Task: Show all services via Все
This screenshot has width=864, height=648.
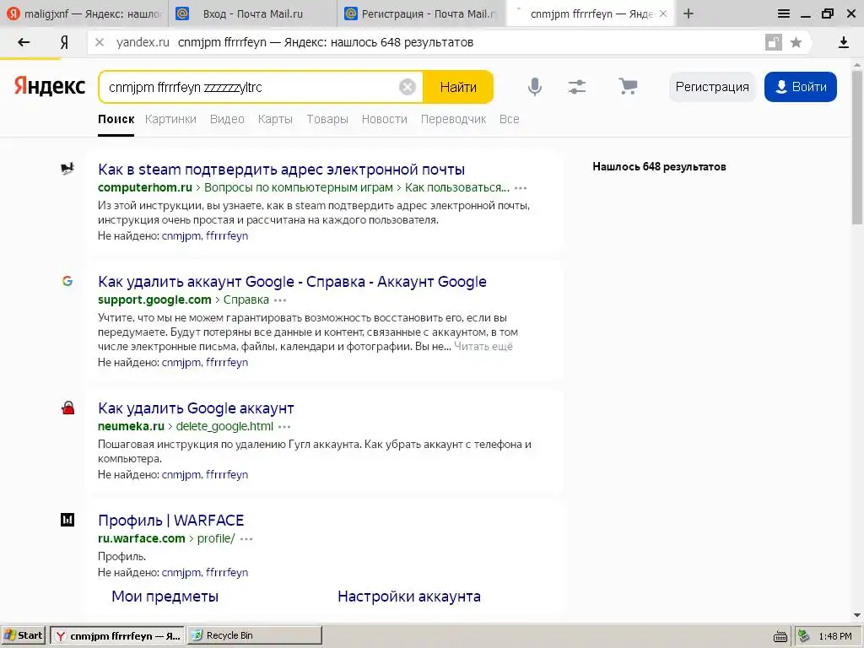Action: click(x=509, y=119)
